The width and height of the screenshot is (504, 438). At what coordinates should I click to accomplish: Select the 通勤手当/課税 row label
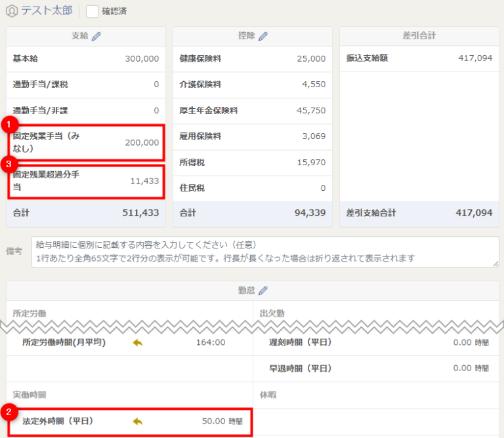(40, 85)
